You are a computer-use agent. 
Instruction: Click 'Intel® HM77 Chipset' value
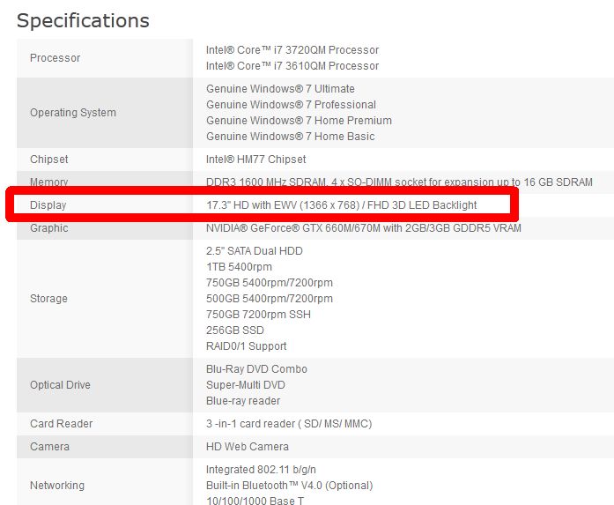pyautogui.click(x=256, y=160)
